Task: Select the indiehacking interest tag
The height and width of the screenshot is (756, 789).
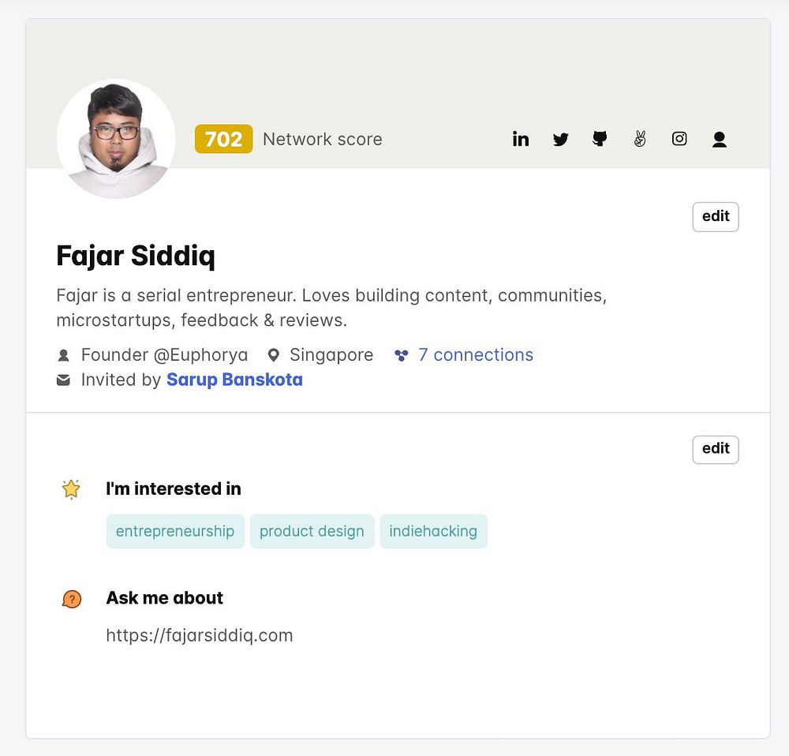Action: click(x=433, y=531)
